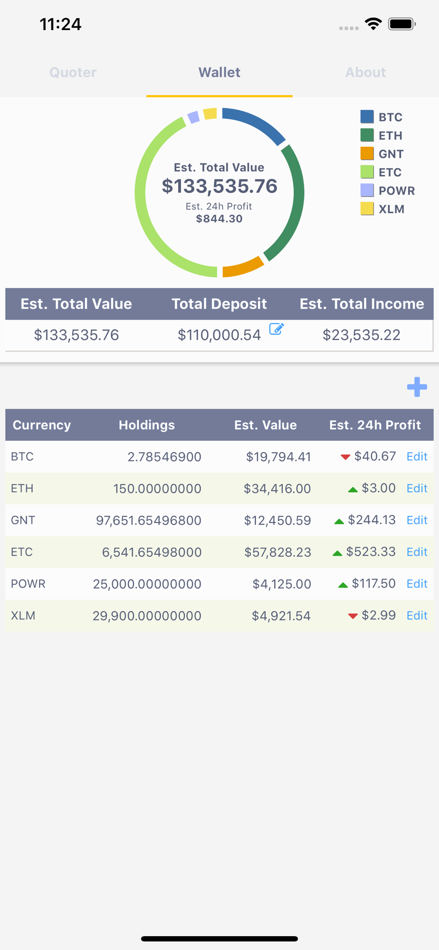Click Edit link for BTC holdings
Image resolution: width=439 pixels, height=950 pixels.
(x=417, y=456)
